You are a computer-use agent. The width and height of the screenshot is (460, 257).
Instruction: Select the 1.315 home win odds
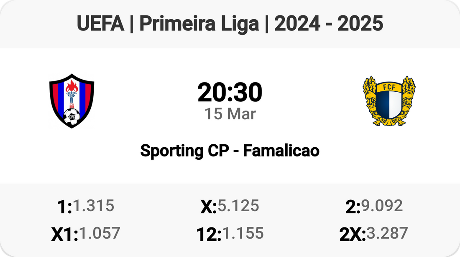tap(93, 206)
